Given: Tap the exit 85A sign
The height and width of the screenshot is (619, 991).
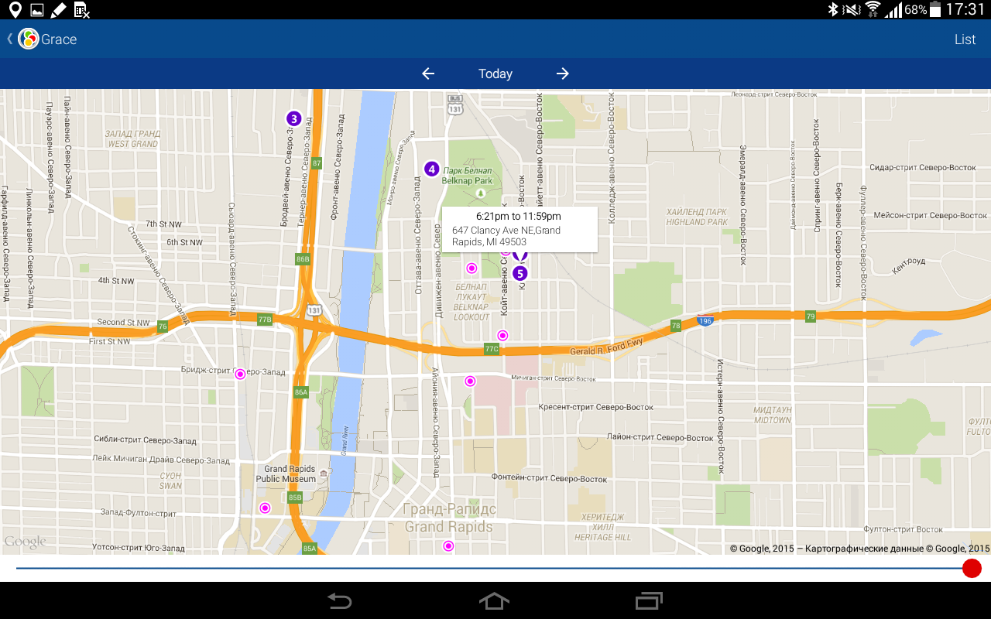Looking at the screenshot, I should click(310, 549).
